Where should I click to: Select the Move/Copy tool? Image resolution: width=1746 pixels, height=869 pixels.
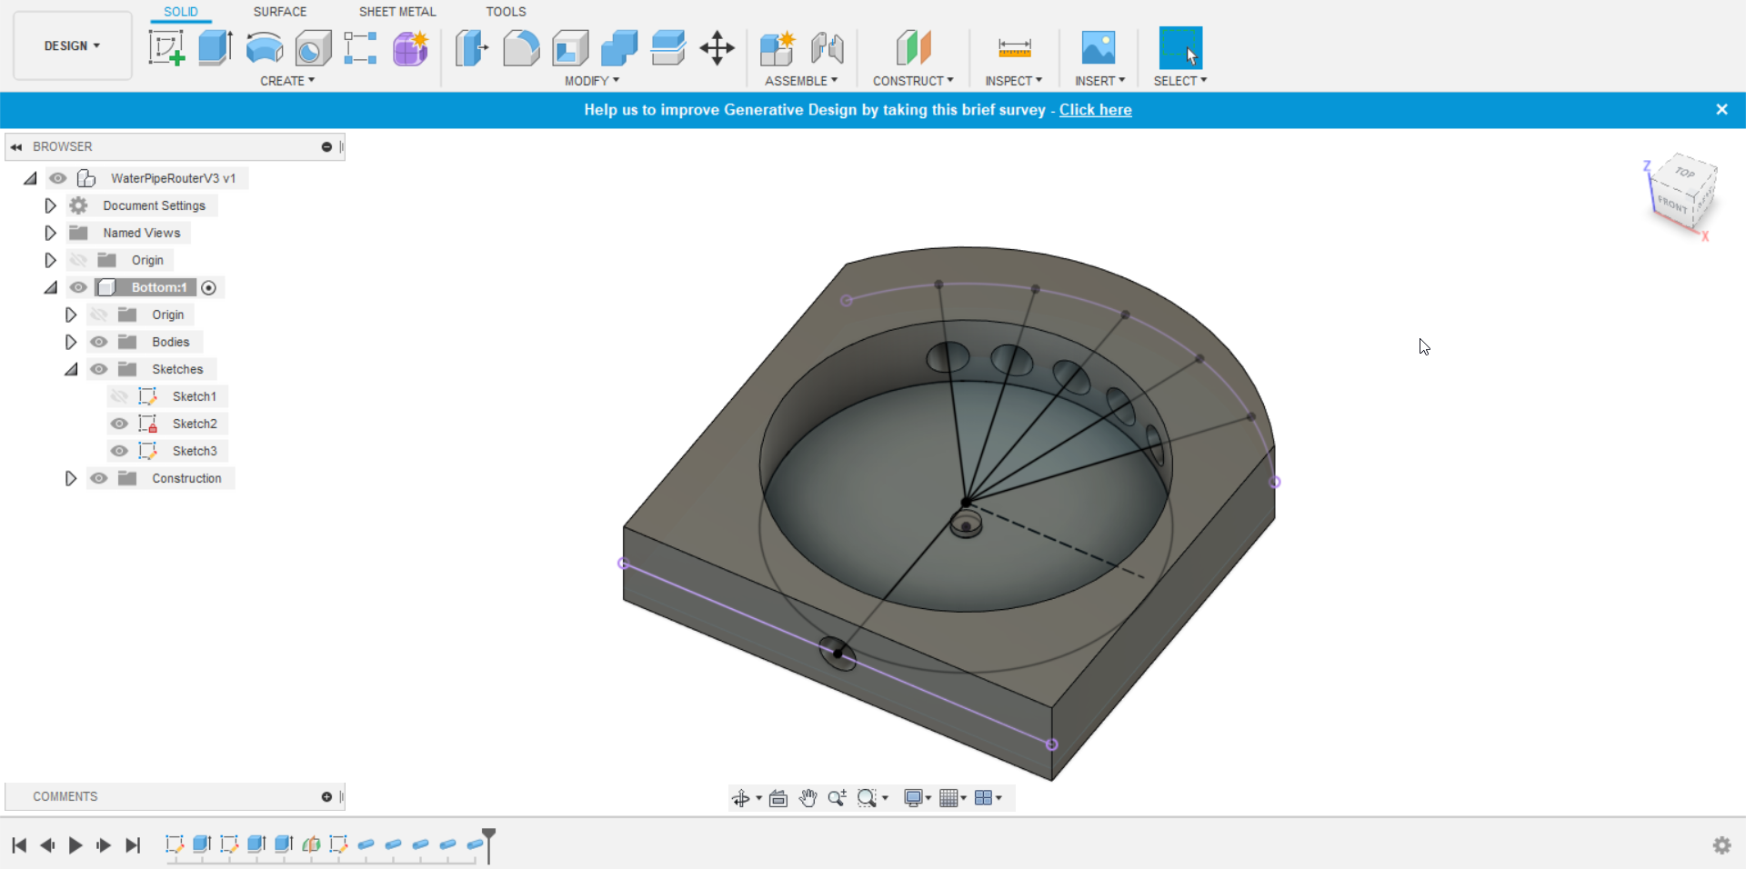(717, 47)
